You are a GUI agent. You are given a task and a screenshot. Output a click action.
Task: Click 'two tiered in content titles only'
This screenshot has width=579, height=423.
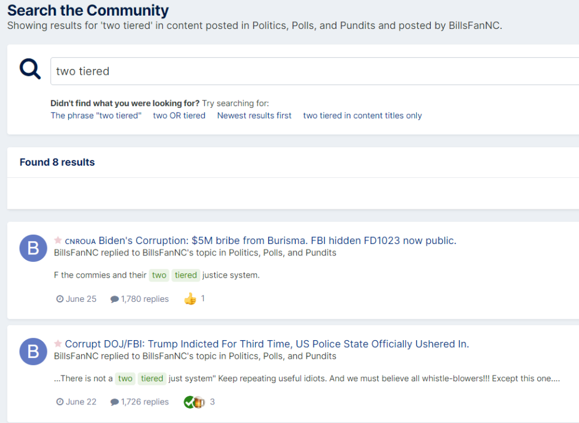coord(362,116)
